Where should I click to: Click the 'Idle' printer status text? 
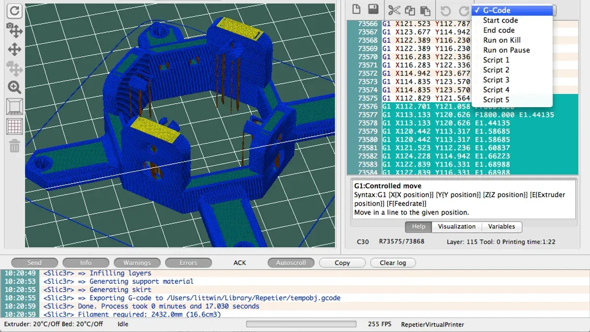pos(123,324)
